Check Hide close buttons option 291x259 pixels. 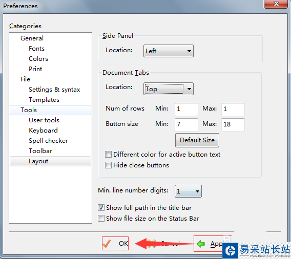(x=108, y=165)
